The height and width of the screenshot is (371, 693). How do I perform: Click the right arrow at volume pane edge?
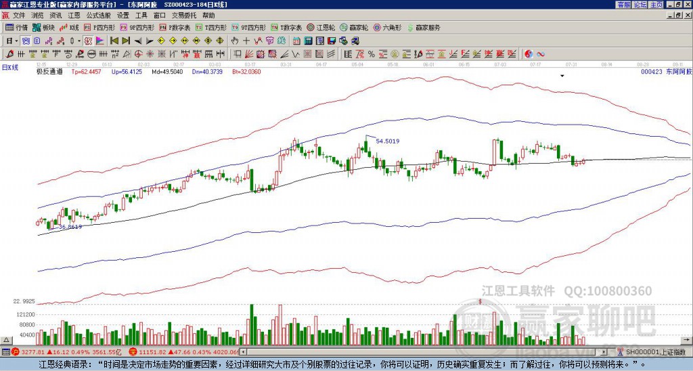(x=686, y=340)
